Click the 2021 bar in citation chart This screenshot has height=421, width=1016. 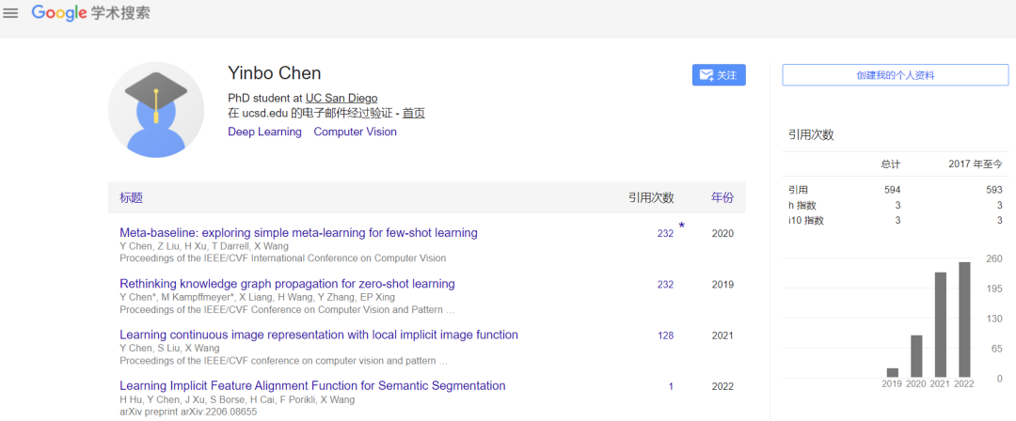(940, 324)
